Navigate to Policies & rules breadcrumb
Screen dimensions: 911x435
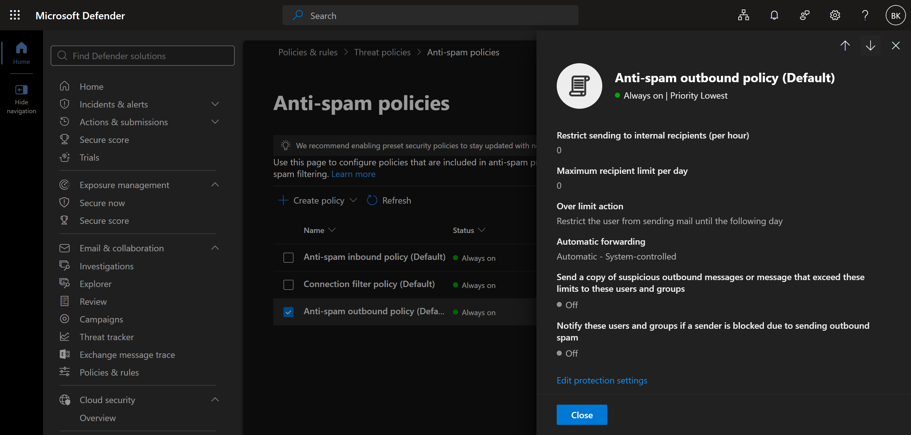[308, 52]
